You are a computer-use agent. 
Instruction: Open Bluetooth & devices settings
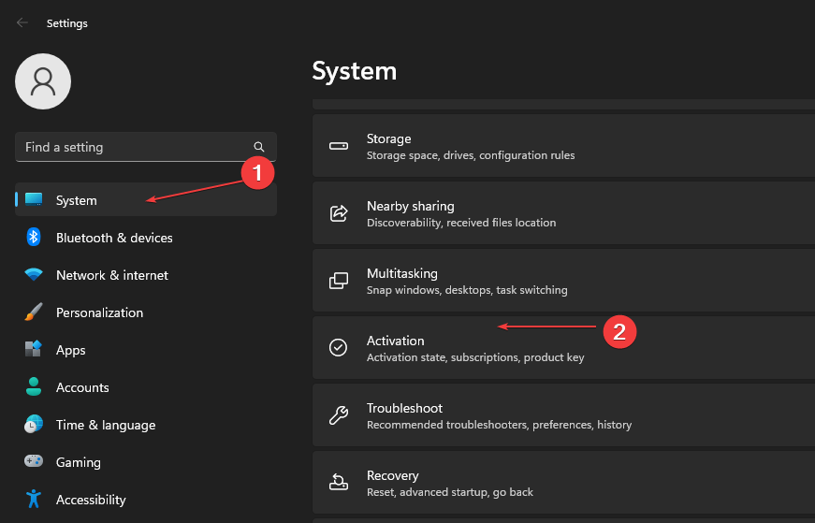114,238
